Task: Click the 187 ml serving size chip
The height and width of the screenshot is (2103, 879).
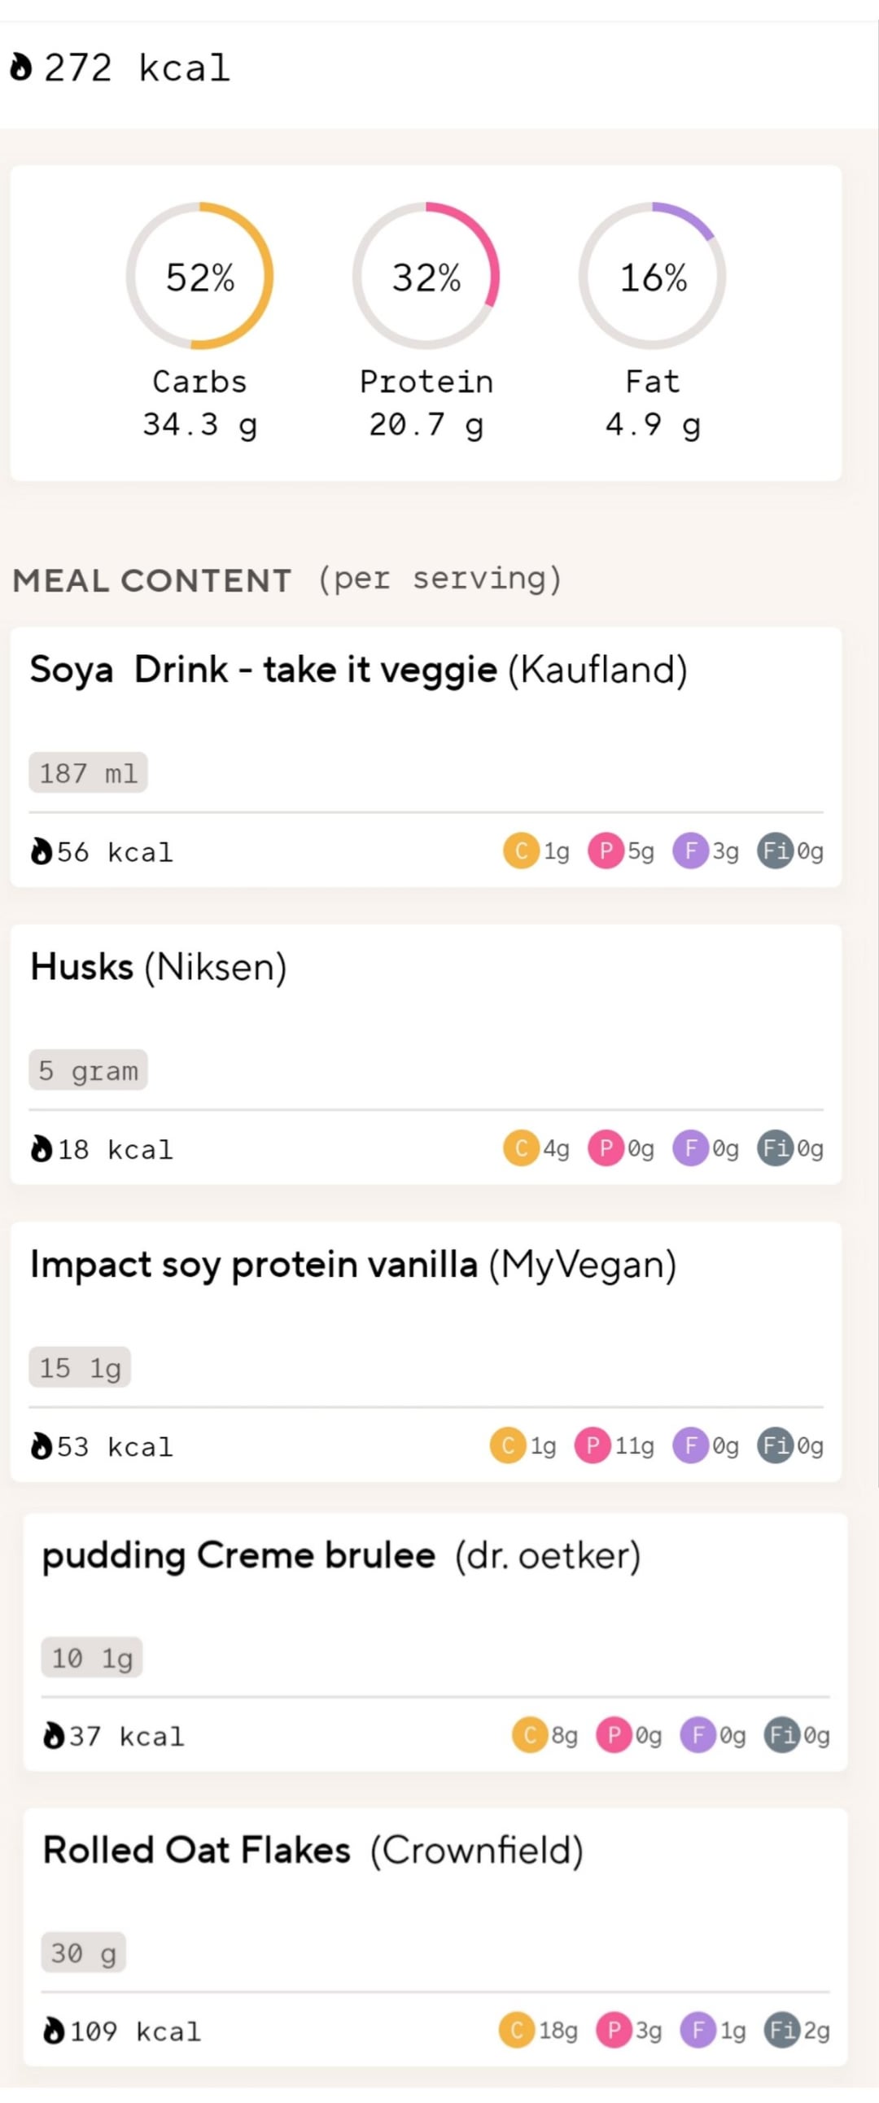Action: click(88, 772)
